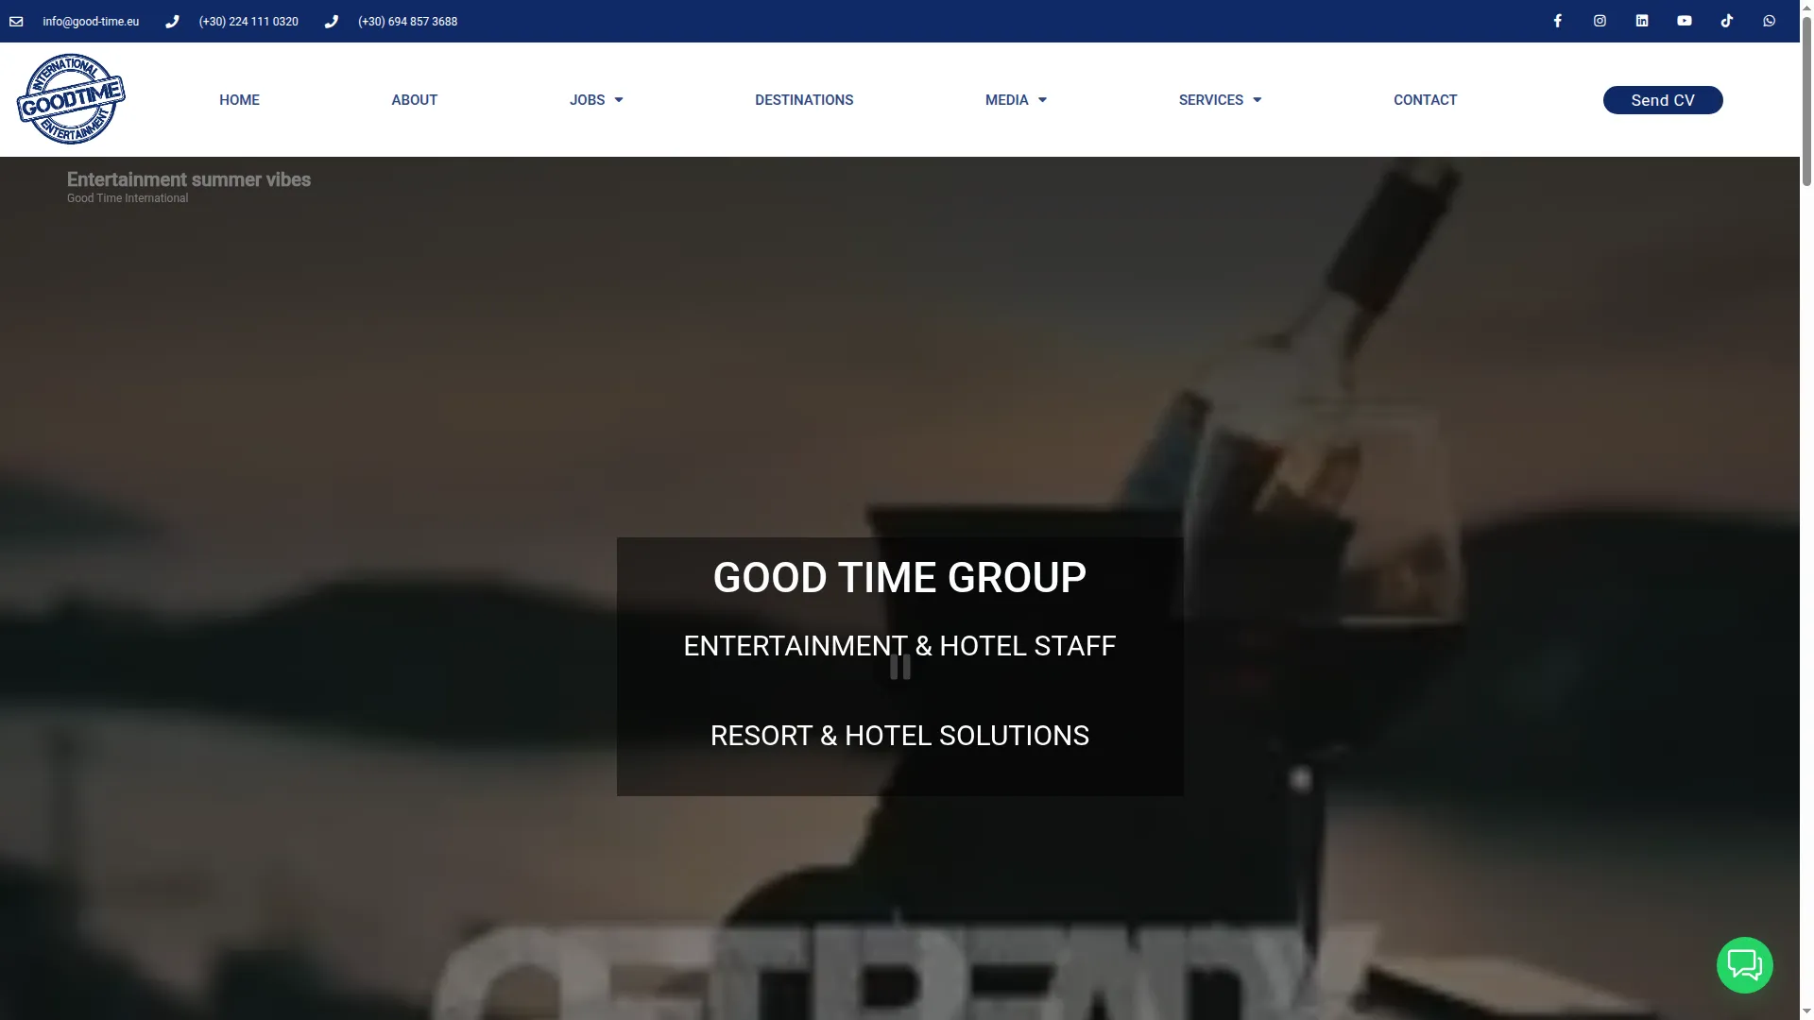Screen dimensions: 1814x1020
Task: Click the Send CV button
Action: 1663,100
